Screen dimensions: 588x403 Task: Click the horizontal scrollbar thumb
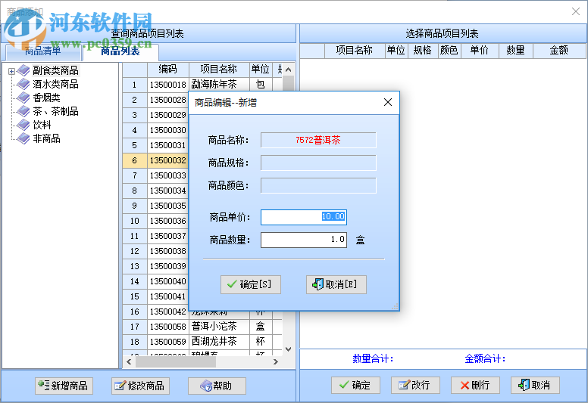[x=176, y=361]
